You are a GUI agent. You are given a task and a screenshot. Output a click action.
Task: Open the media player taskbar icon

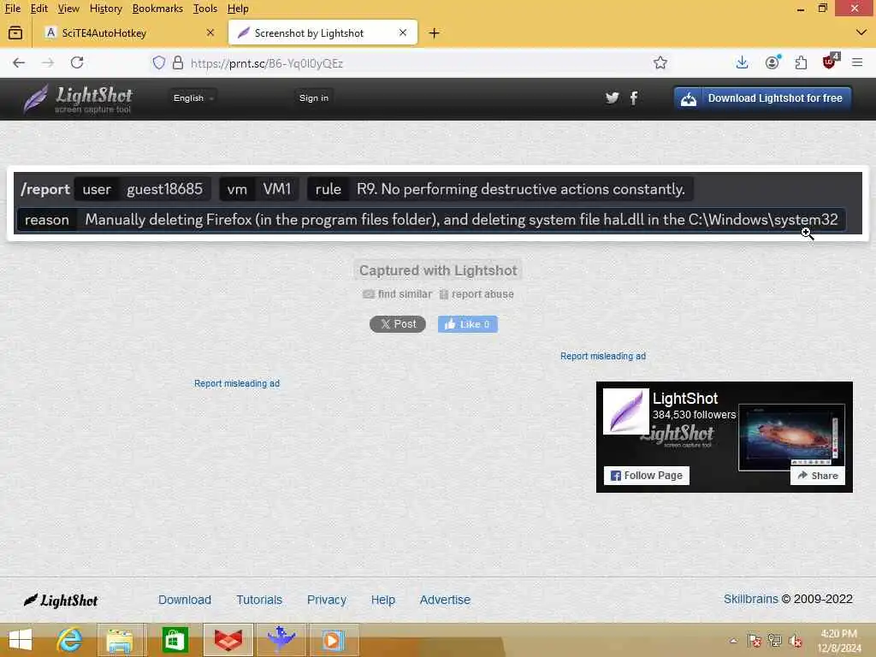333,640
